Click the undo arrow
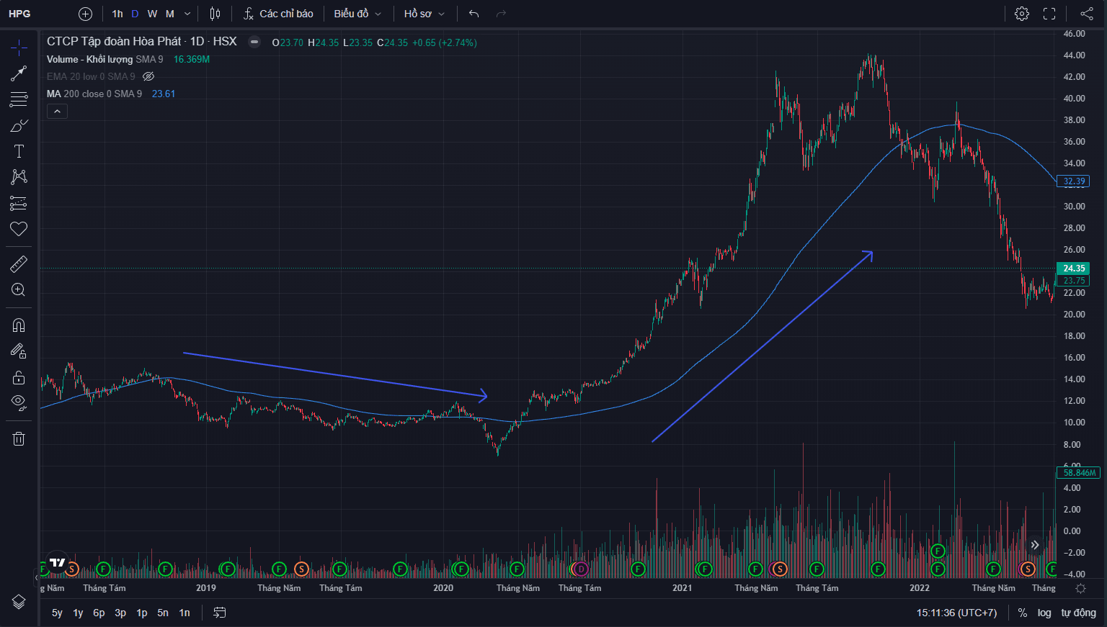Image resolution: width=1107 pixels, height=627 pixels. 474,14
